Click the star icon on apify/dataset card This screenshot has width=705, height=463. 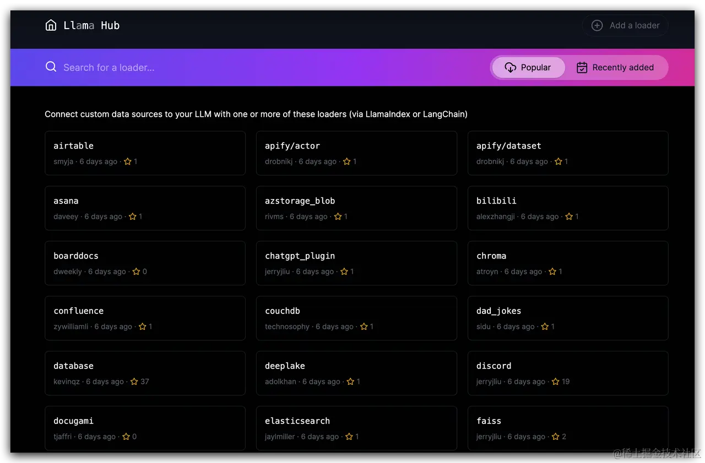558,162
